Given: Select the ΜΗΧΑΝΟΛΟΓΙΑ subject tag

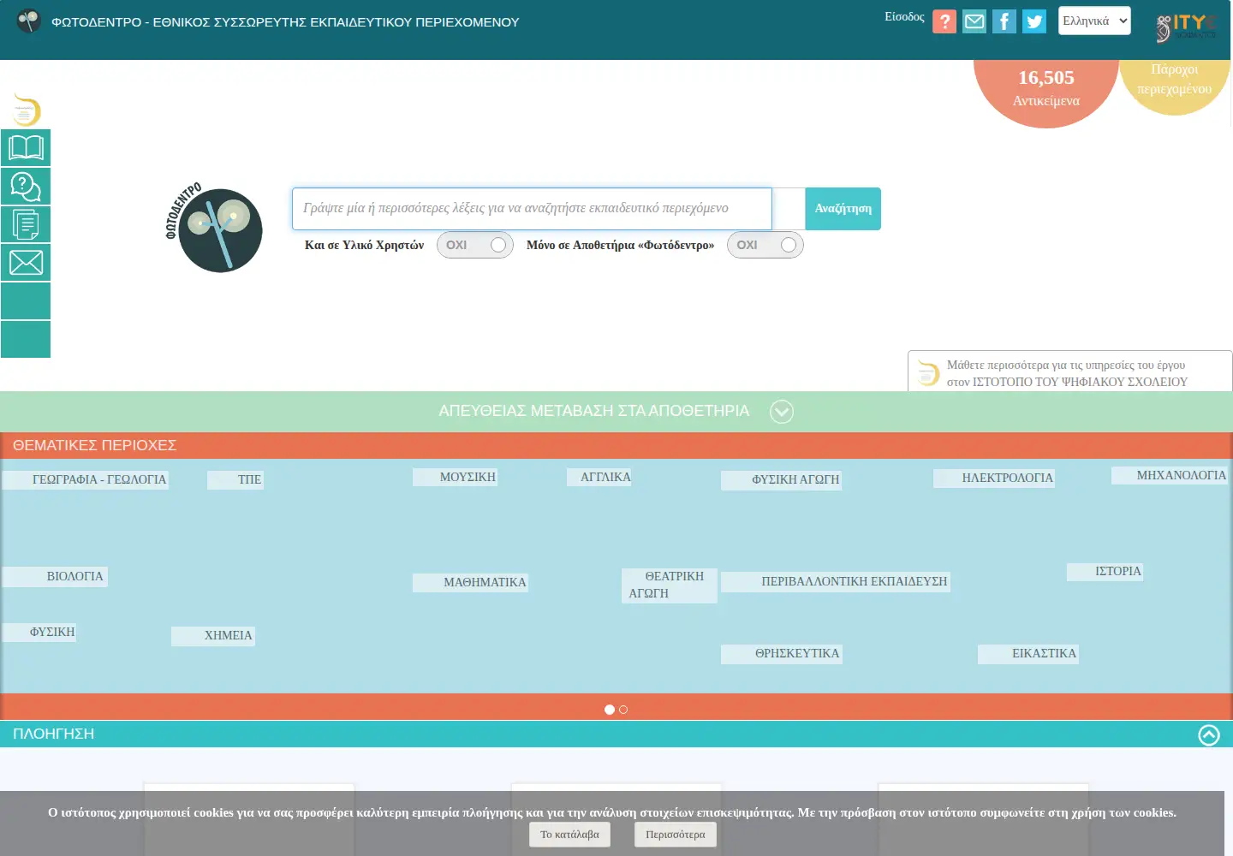Looking at the screenshot, I should pos(1170,475).
